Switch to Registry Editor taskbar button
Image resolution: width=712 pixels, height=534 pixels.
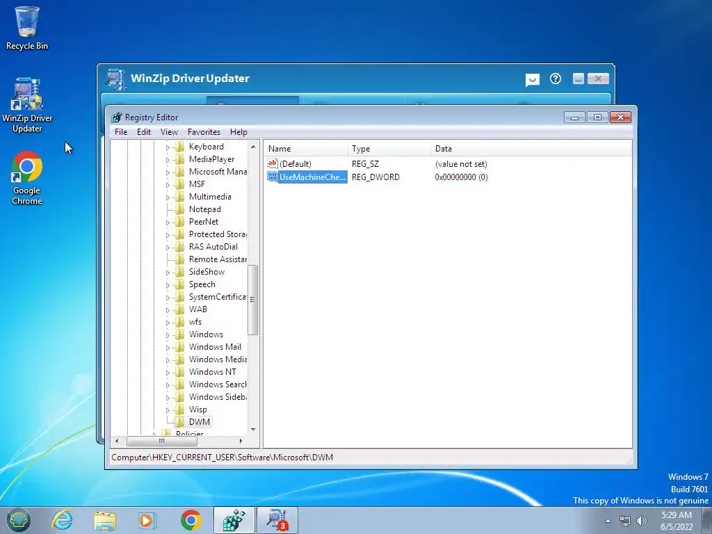click(234, 520)
